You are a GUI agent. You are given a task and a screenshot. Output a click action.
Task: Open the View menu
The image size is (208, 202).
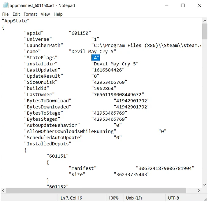pos(45,14)
